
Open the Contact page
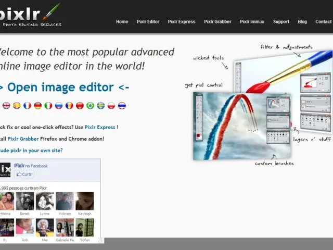(x=323, y=22)
